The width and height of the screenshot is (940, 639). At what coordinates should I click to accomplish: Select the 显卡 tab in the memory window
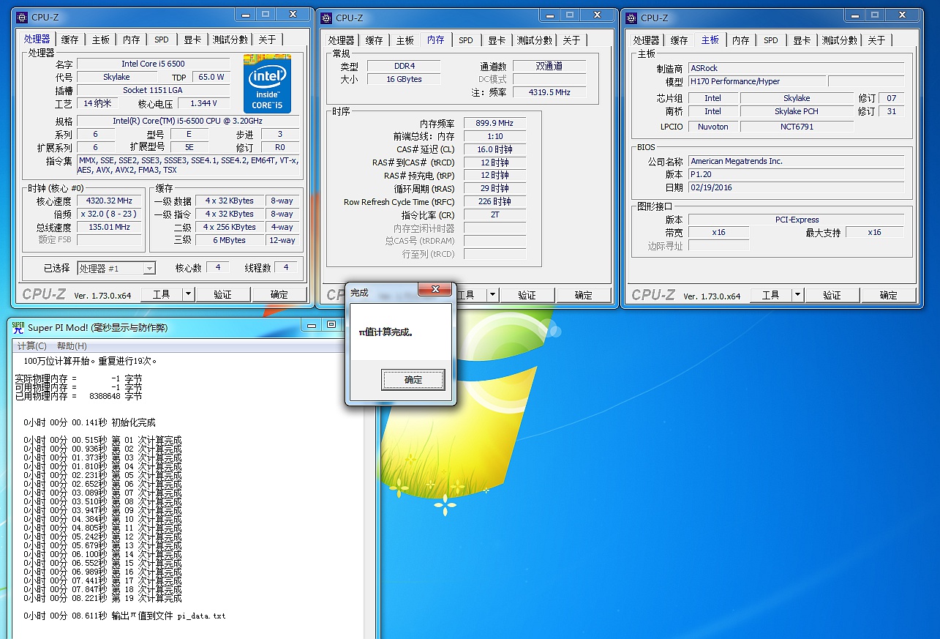click(x=496, y=41)
